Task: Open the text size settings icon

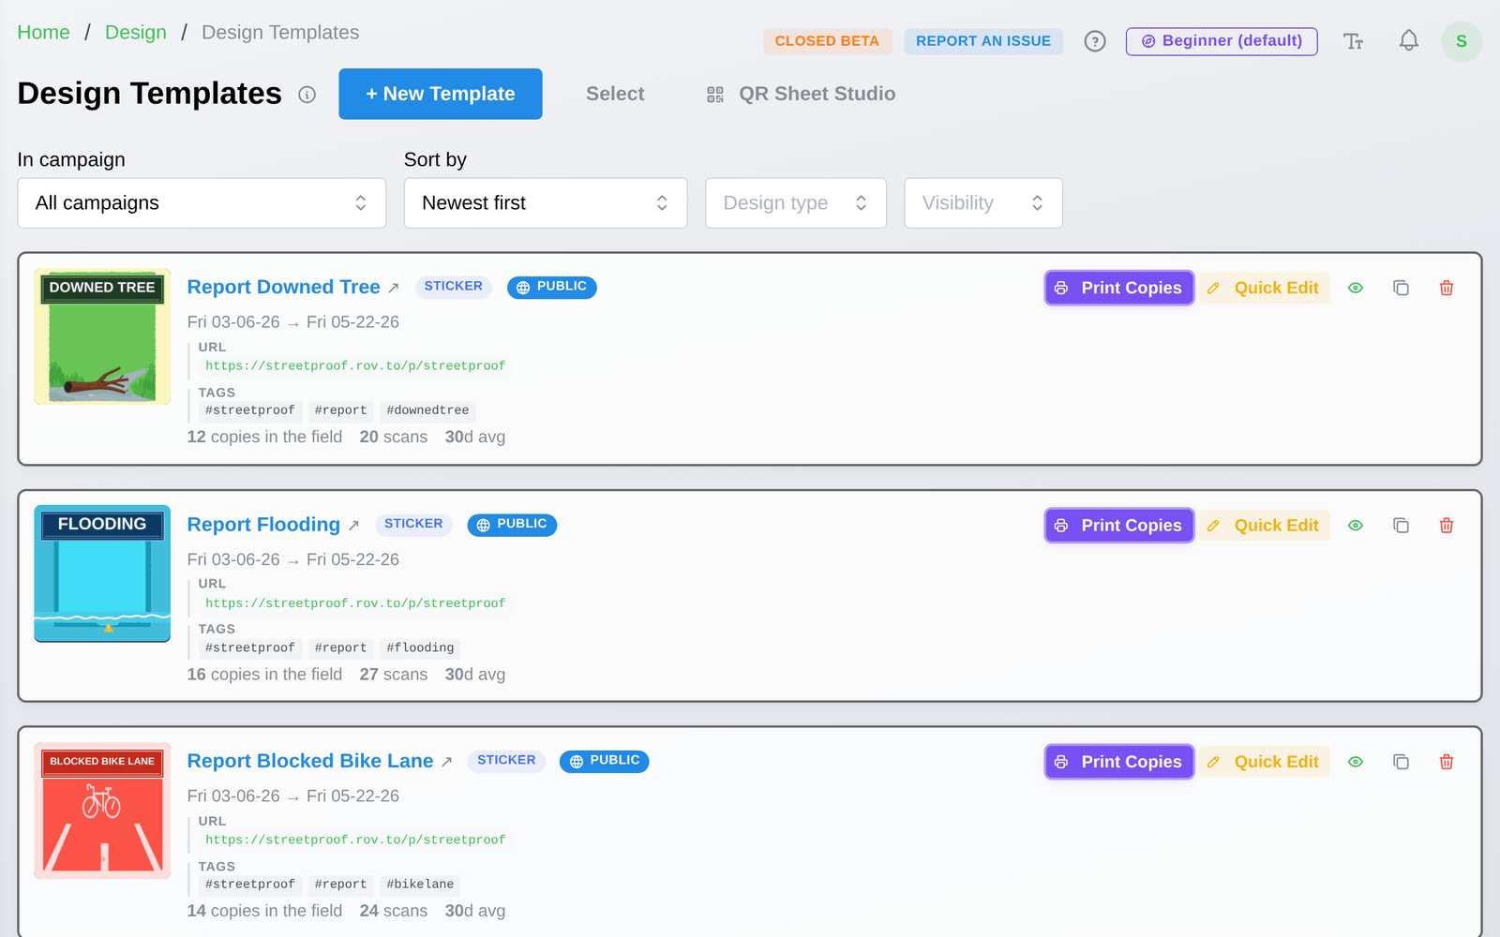Action: (1353, 41)
